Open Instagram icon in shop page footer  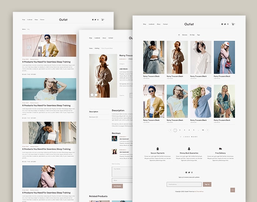coord(192,172)
